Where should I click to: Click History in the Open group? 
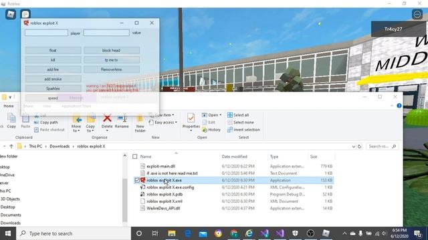pyautogui.click(x=211, y=130)
